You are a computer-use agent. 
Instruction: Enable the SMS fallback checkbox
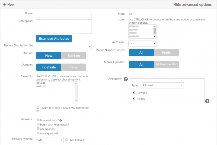pyautogui.click(x=66, y=140)
